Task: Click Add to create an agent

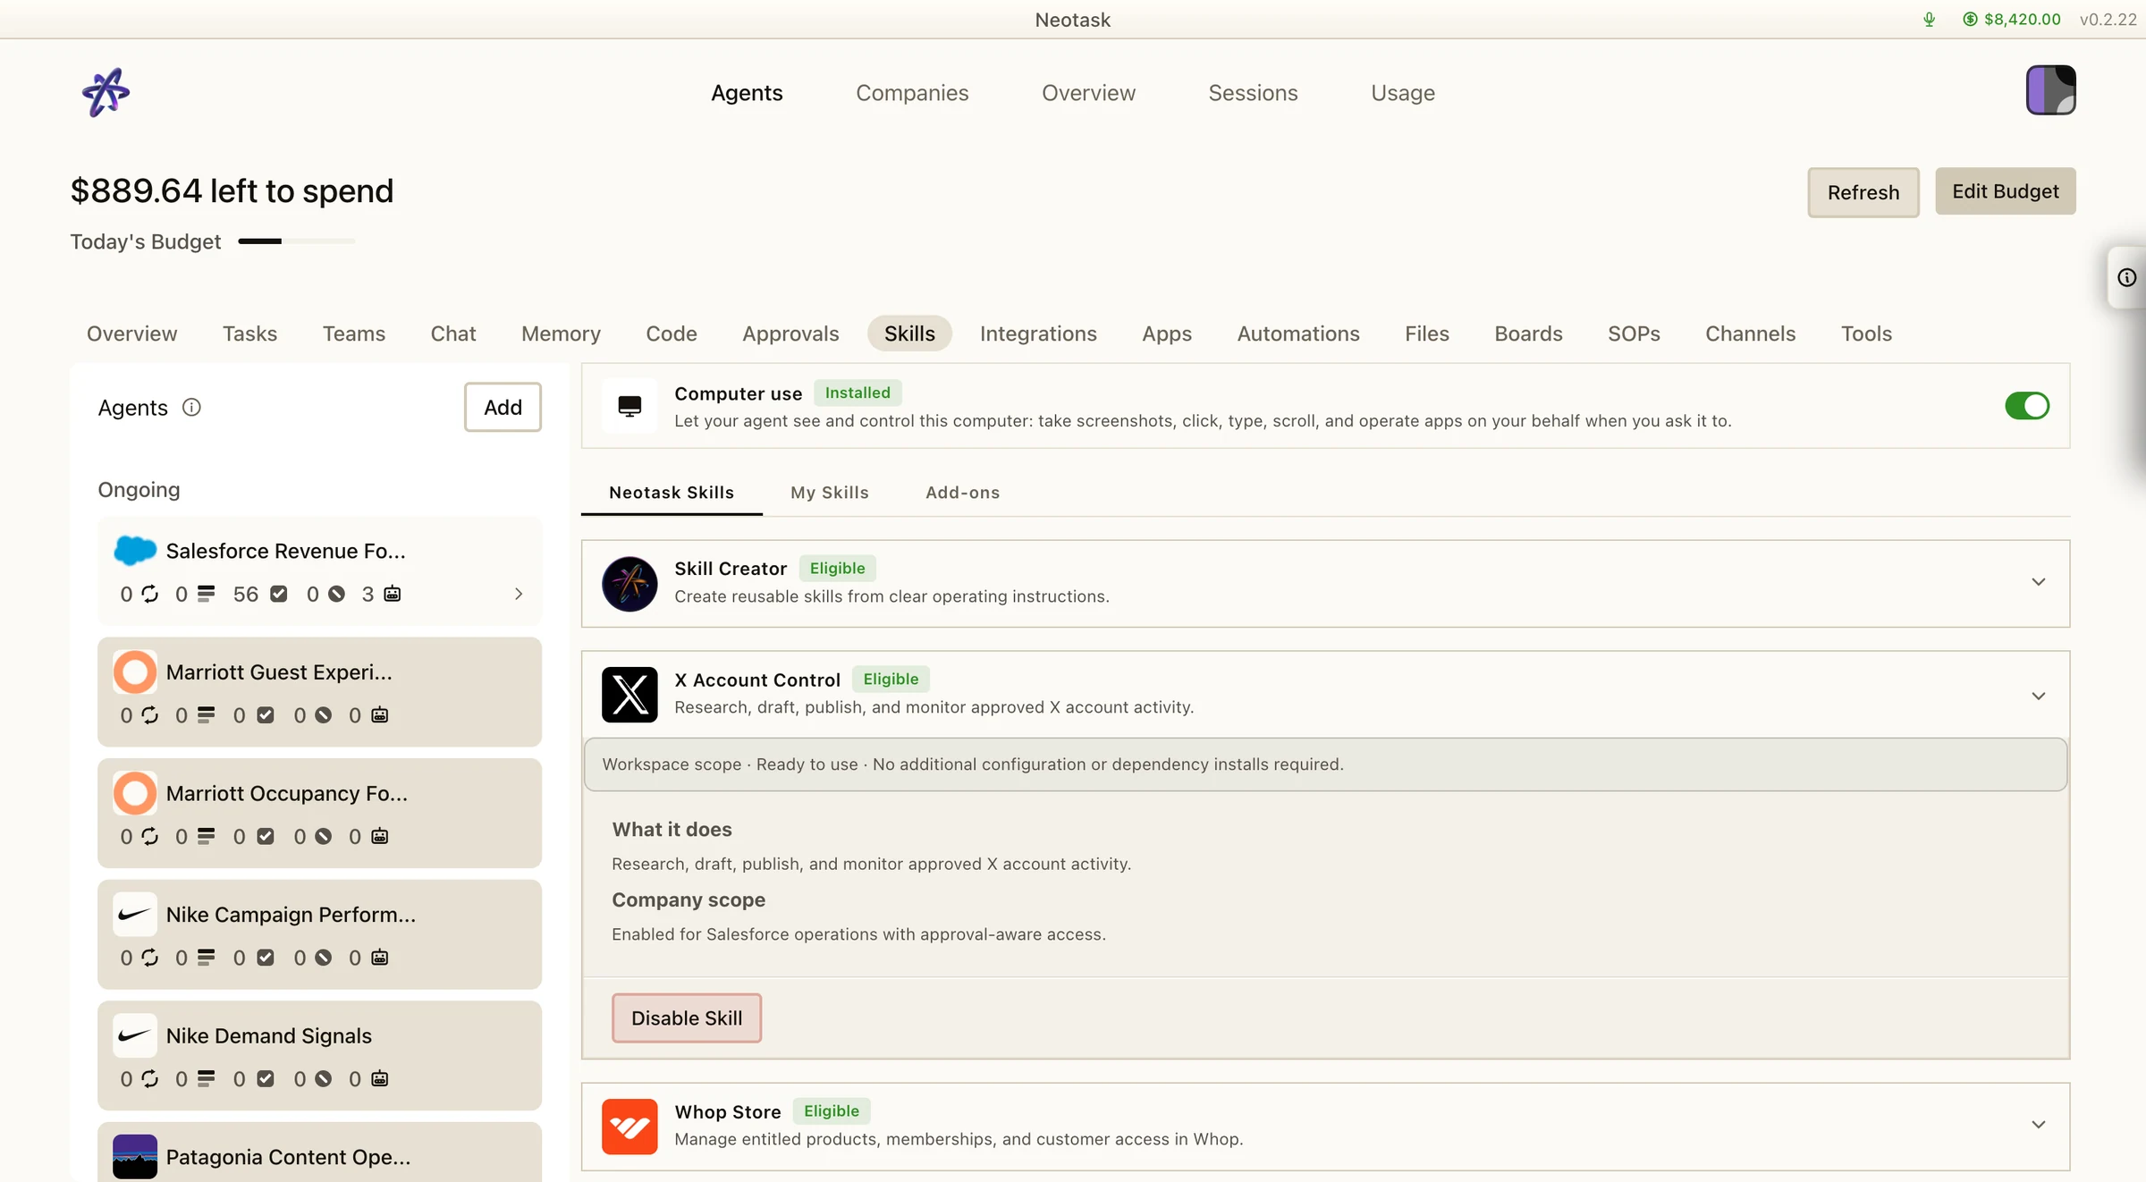Action: click(x=503, y=408)
